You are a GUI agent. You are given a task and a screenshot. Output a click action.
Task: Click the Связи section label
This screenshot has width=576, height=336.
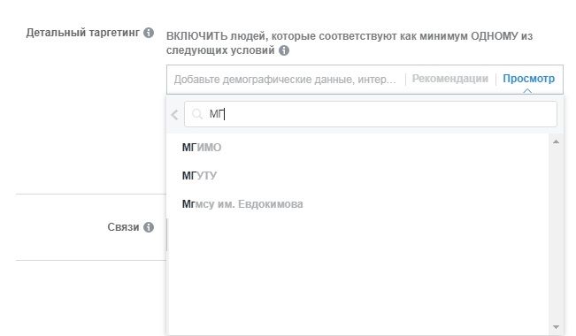[x=123, y=227]
